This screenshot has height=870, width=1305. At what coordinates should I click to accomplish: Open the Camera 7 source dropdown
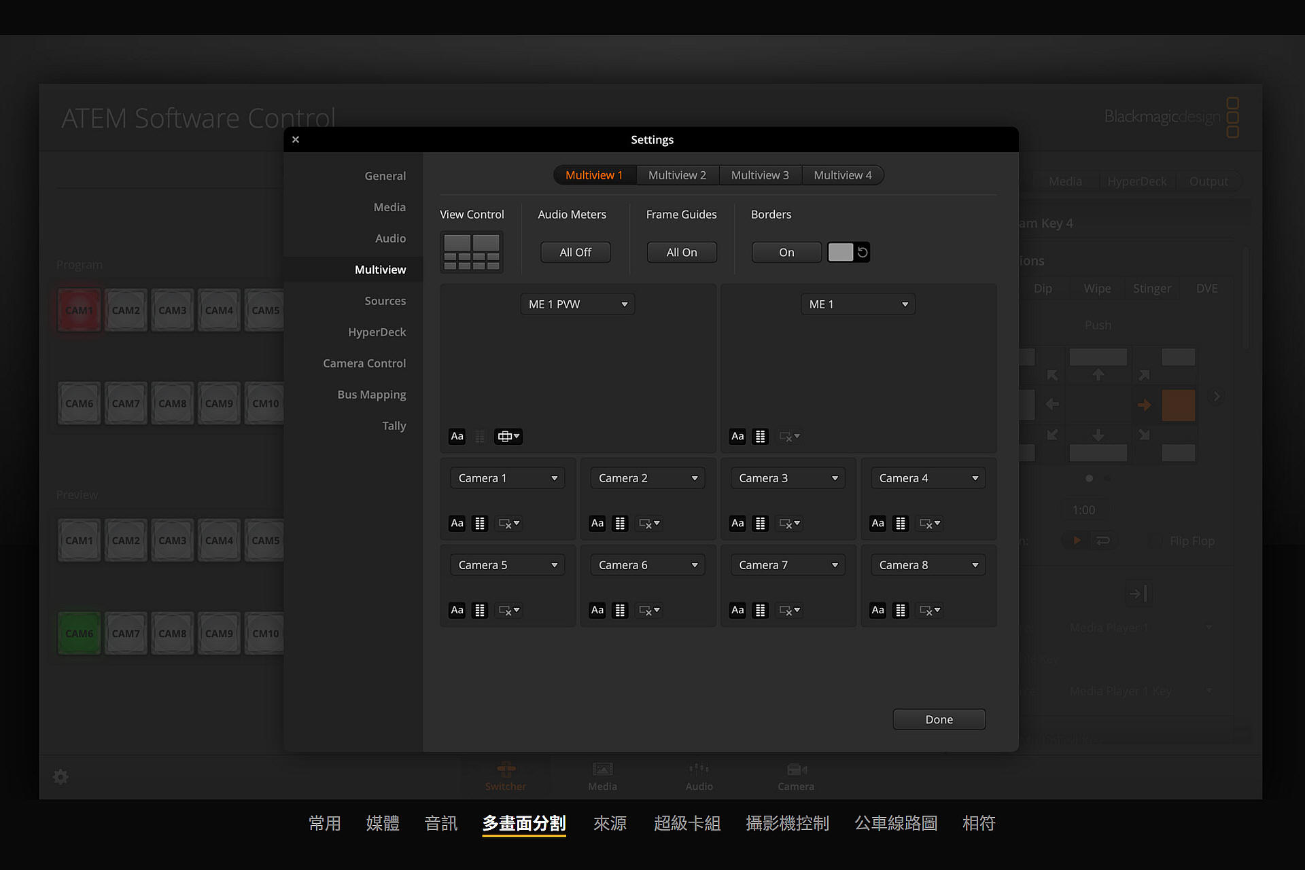tap(788, 565)
